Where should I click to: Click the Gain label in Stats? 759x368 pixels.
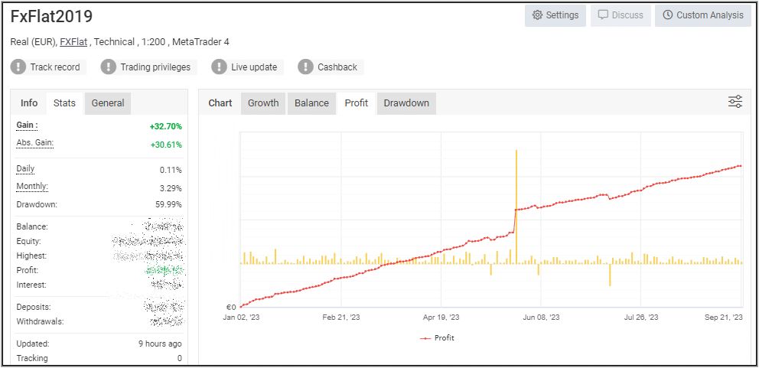27,125
